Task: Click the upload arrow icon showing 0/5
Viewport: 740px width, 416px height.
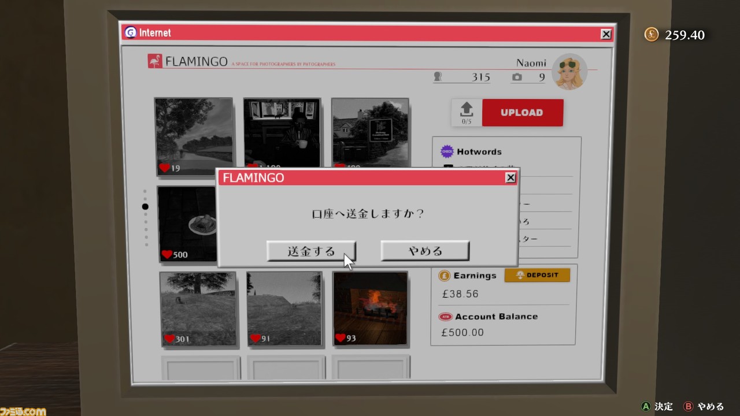Action: [x=467, y=113]
